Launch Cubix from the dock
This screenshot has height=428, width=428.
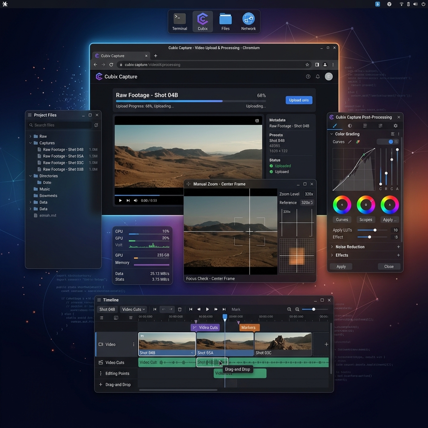(203, 22)
